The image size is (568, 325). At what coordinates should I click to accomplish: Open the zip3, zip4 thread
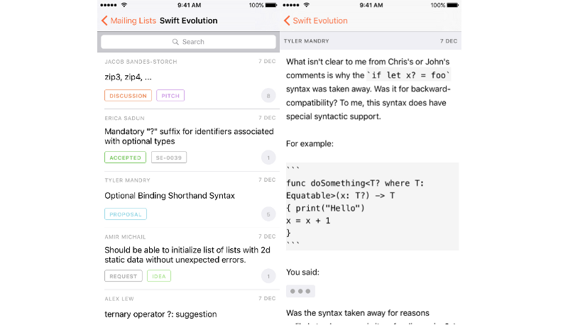pos(128,77)
